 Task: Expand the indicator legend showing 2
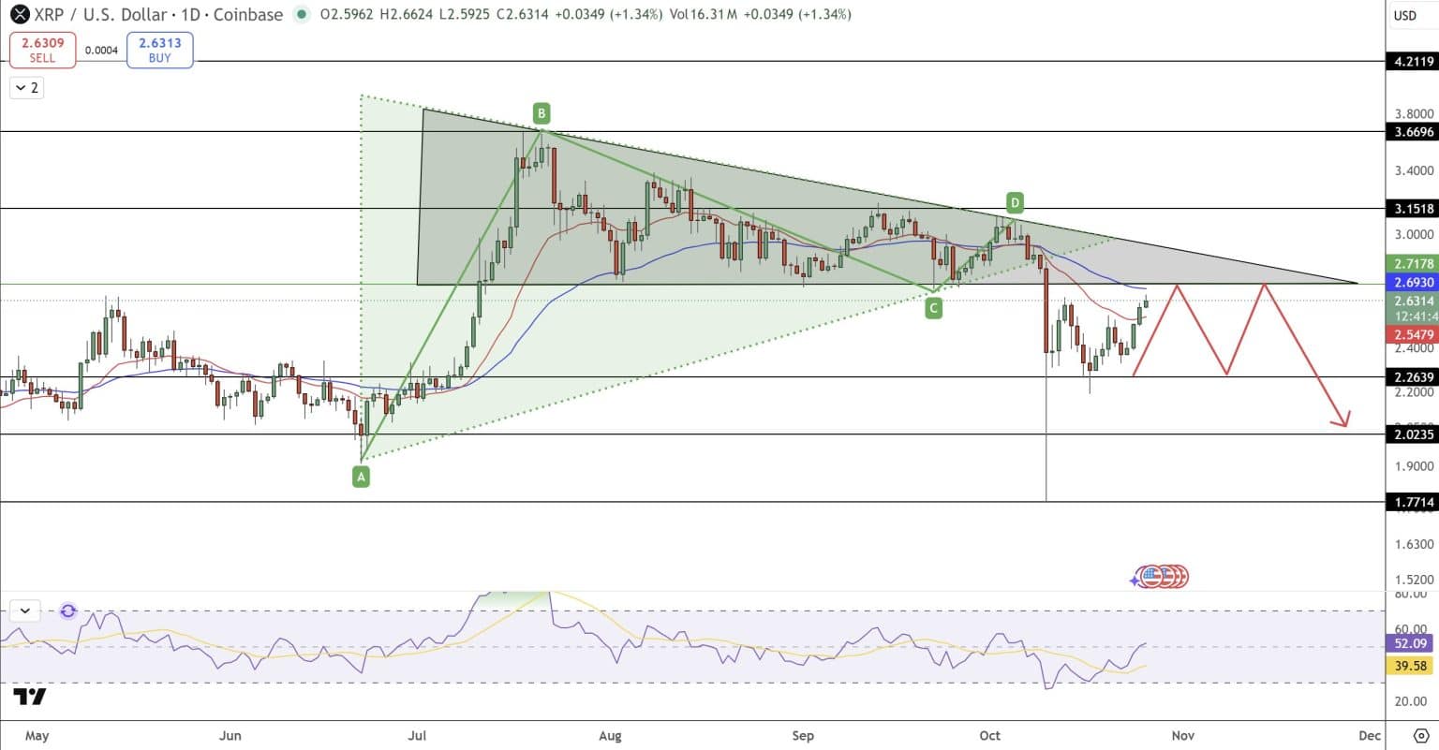coord(27,88)
